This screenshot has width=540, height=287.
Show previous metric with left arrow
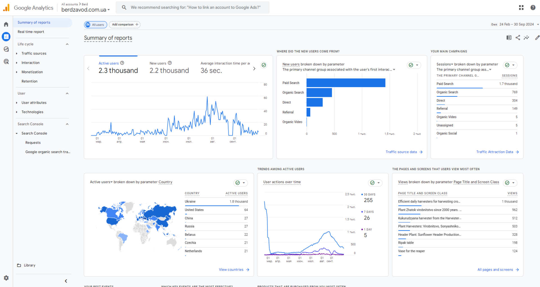(x=88, y=69)
